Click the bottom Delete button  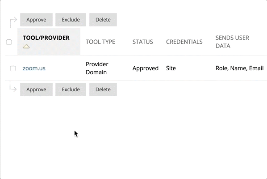click(x=103, y=89)
